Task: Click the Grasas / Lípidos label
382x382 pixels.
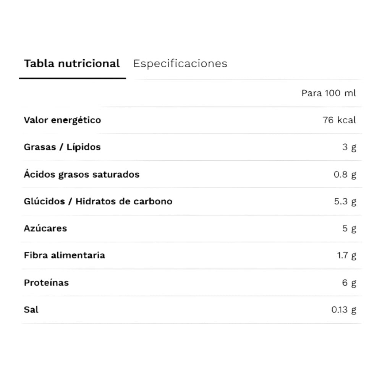Action: click(x=62, y=147)
